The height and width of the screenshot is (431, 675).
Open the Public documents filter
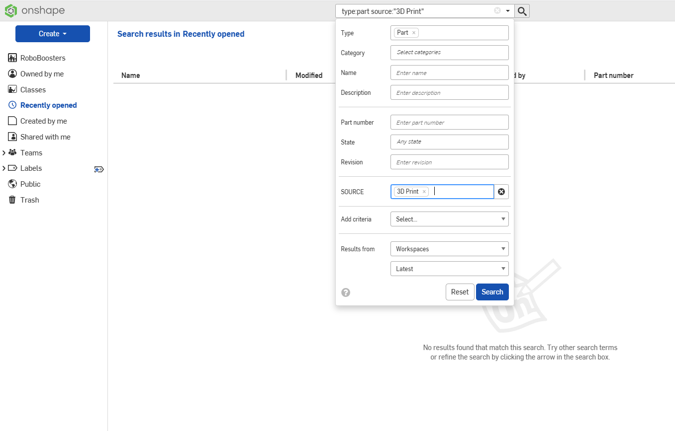[x=30, y=184]
